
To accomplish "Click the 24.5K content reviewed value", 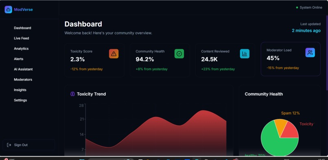I will tap(210, 60).
